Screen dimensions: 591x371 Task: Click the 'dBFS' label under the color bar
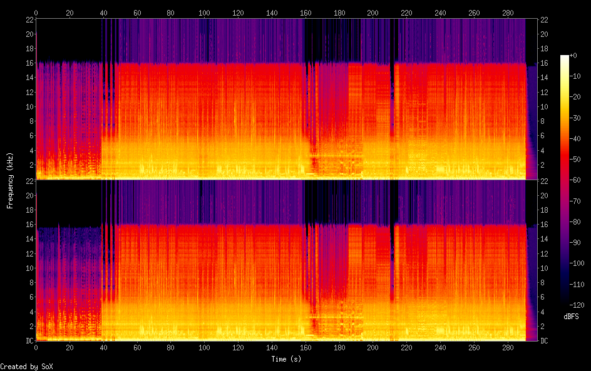pos(570,317)
